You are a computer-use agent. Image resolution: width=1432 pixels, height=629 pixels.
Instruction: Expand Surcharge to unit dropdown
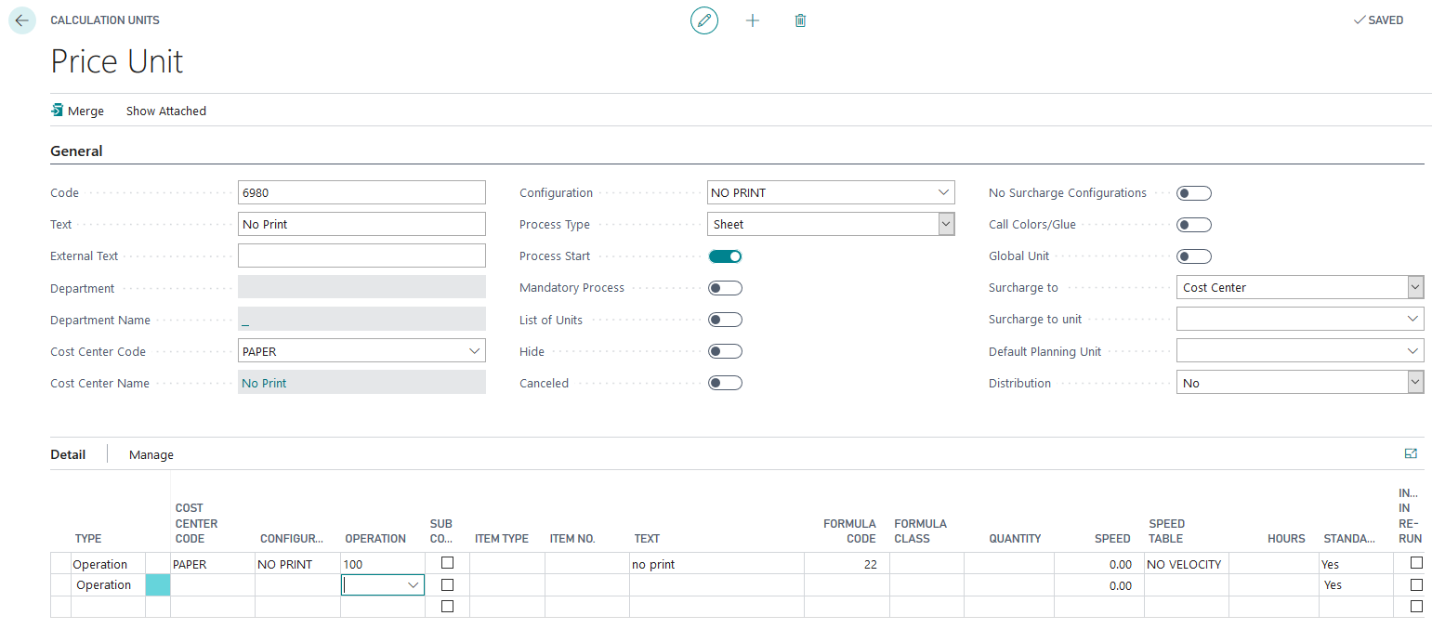click(x=1413, y=320)
